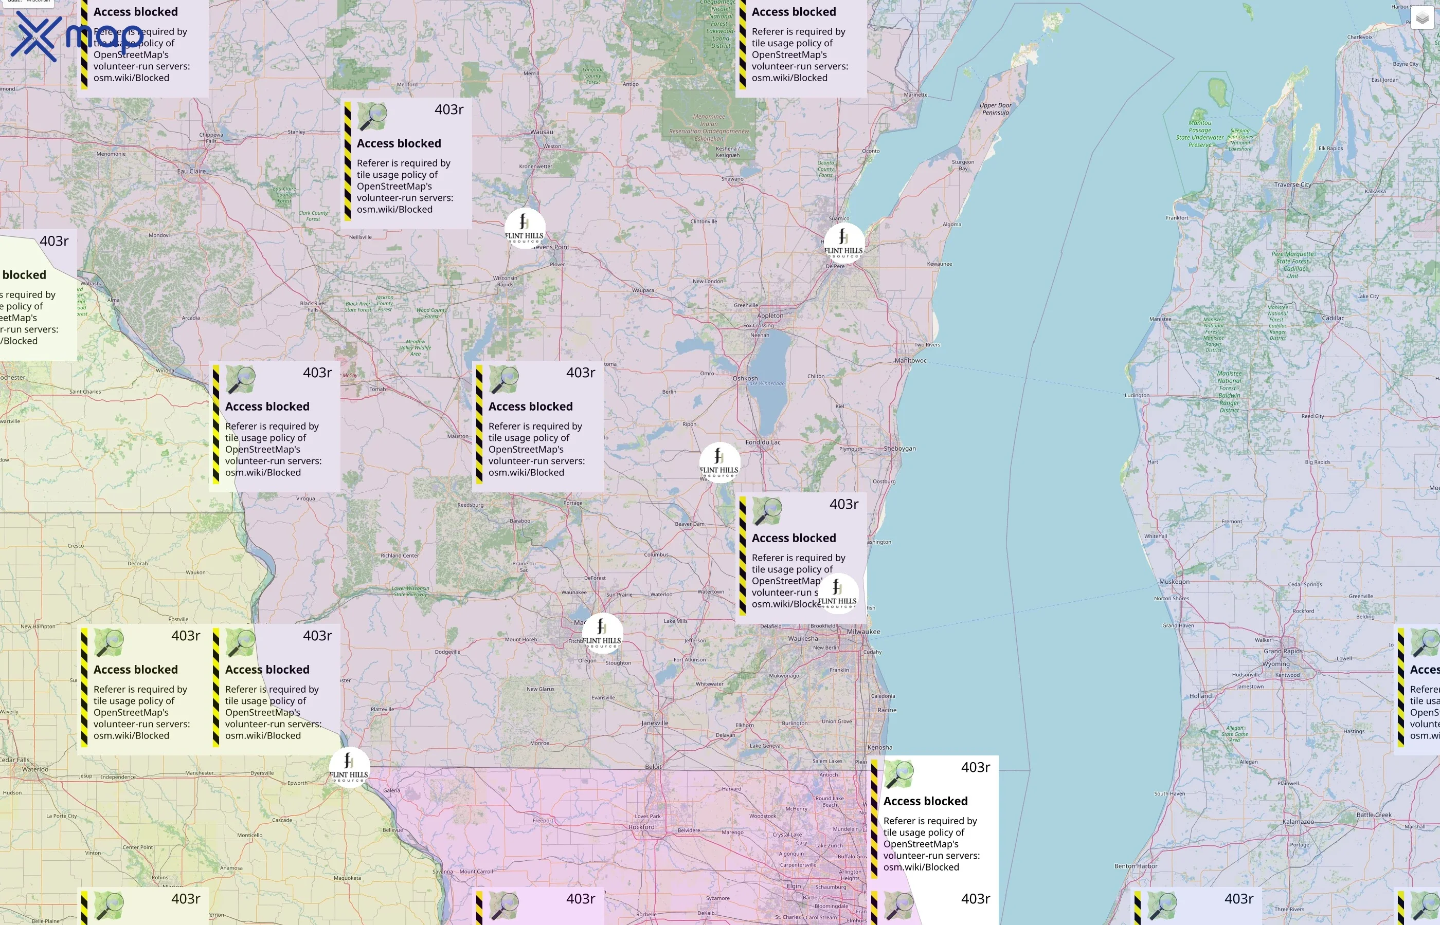Select Flint Hills marker north of Milwaukee
The height and width of the screenshot is (925, 1440).
pos(837,594)
